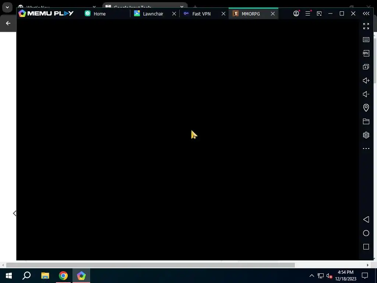Open the clock showing 4:54 PM
377x283 pixels.
coord(345,276)
